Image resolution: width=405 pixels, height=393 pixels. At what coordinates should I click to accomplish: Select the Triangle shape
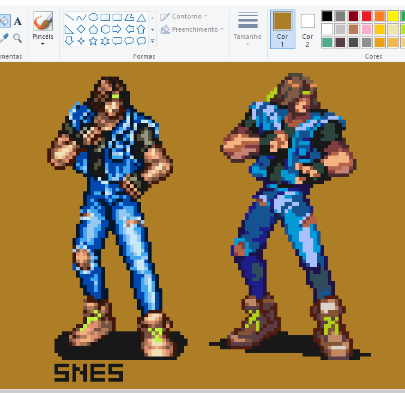pos(141,17)
